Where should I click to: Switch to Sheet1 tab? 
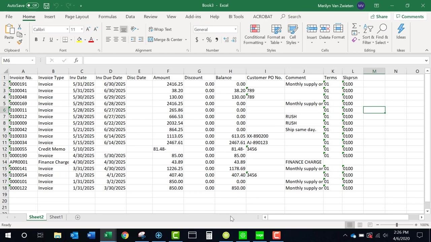[x=56, y=217]
